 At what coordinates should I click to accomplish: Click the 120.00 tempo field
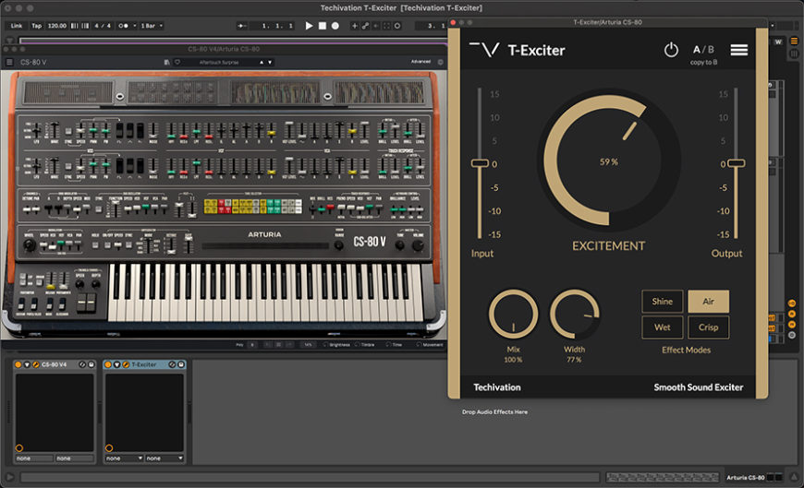[x=57, y=26]
